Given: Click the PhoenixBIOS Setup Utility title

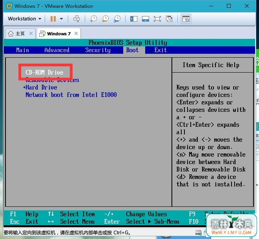Looking at the screenshot, I should (128, 43).
